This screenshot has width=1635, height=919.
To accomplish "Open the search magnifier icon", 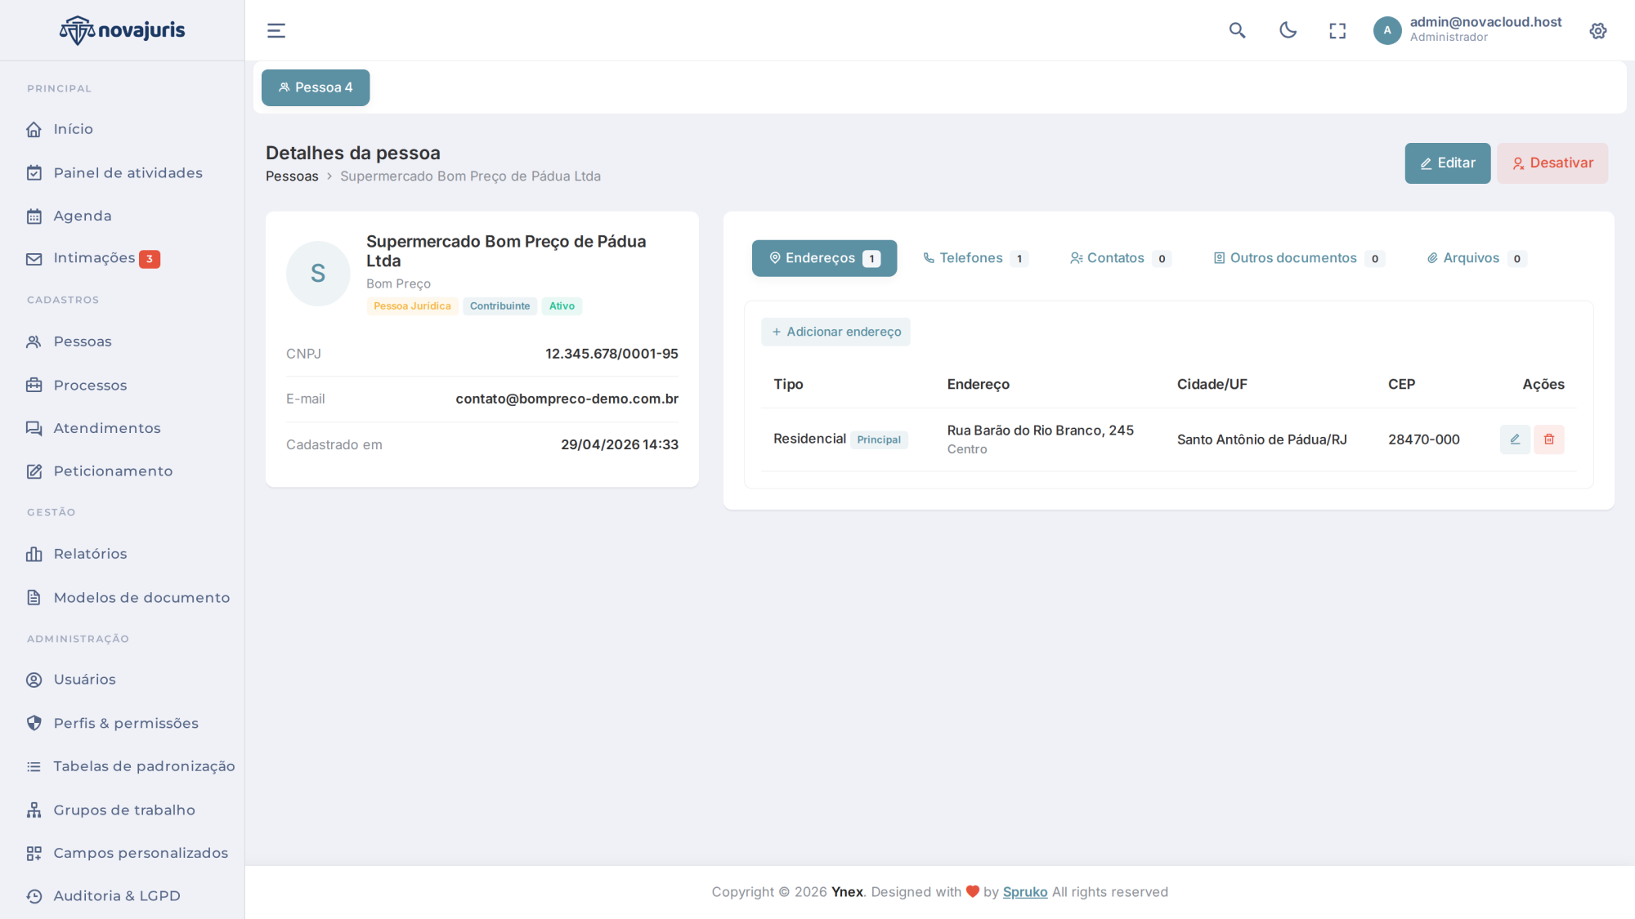I will click(x=1238, y=30).
